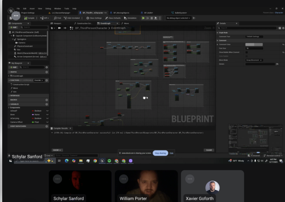285x202 pixels.
Task: Expand the Comment Color property arrow
Action: (218, 44)
